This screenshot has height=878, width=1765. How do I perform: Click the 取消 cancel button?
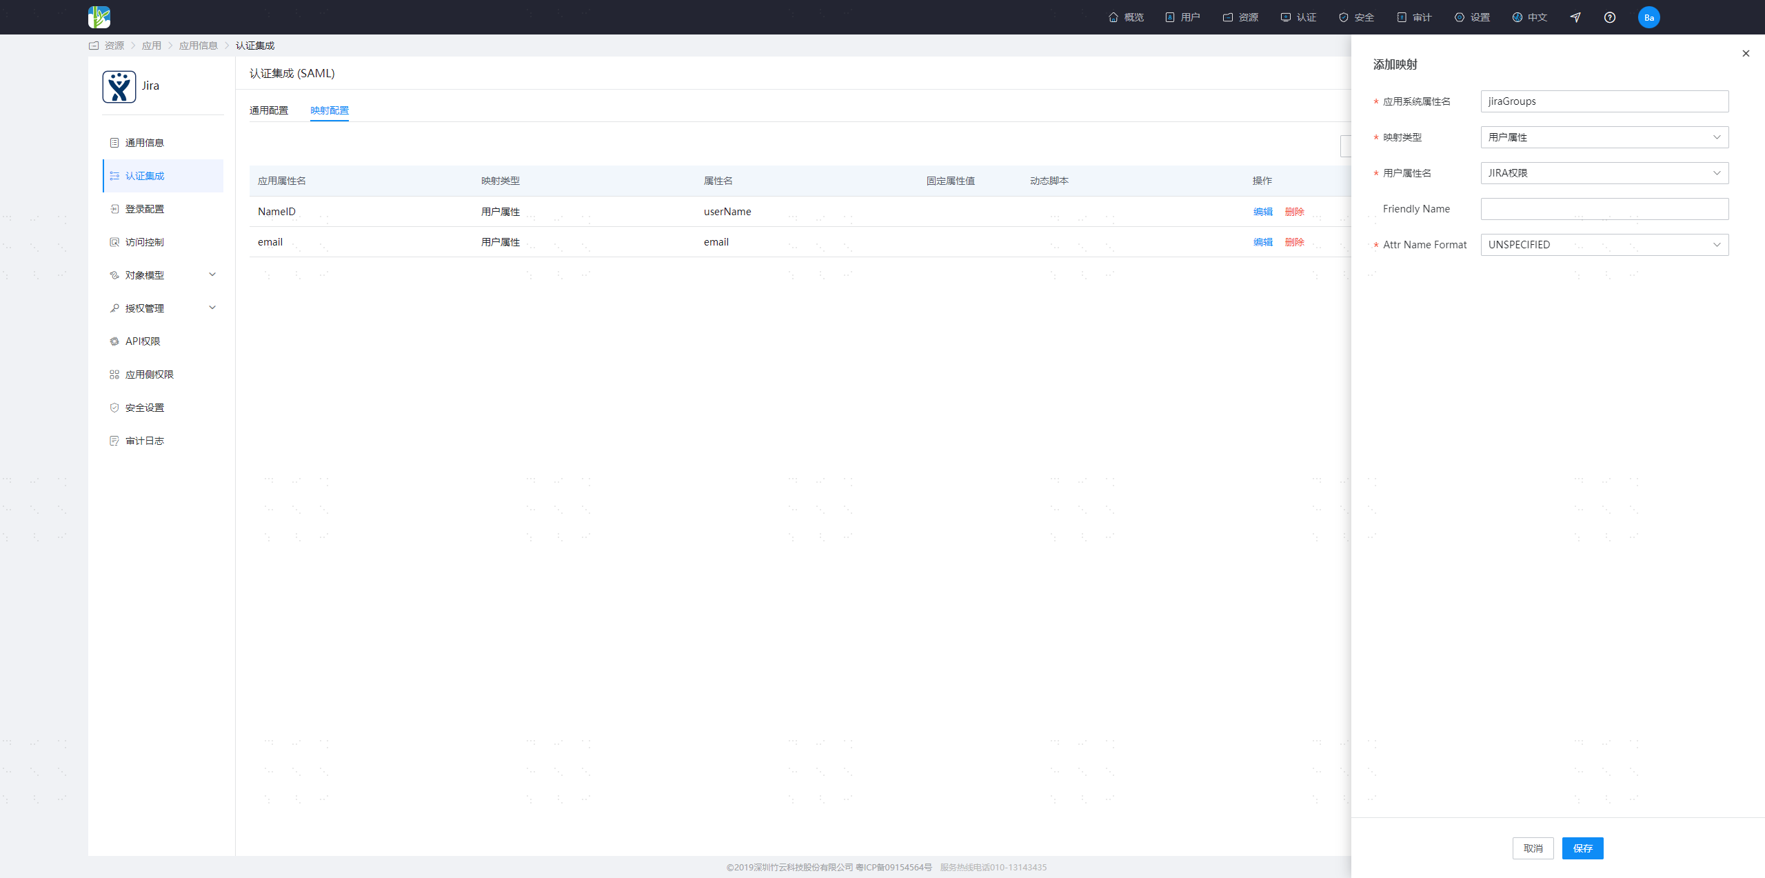coord(1533,848)
